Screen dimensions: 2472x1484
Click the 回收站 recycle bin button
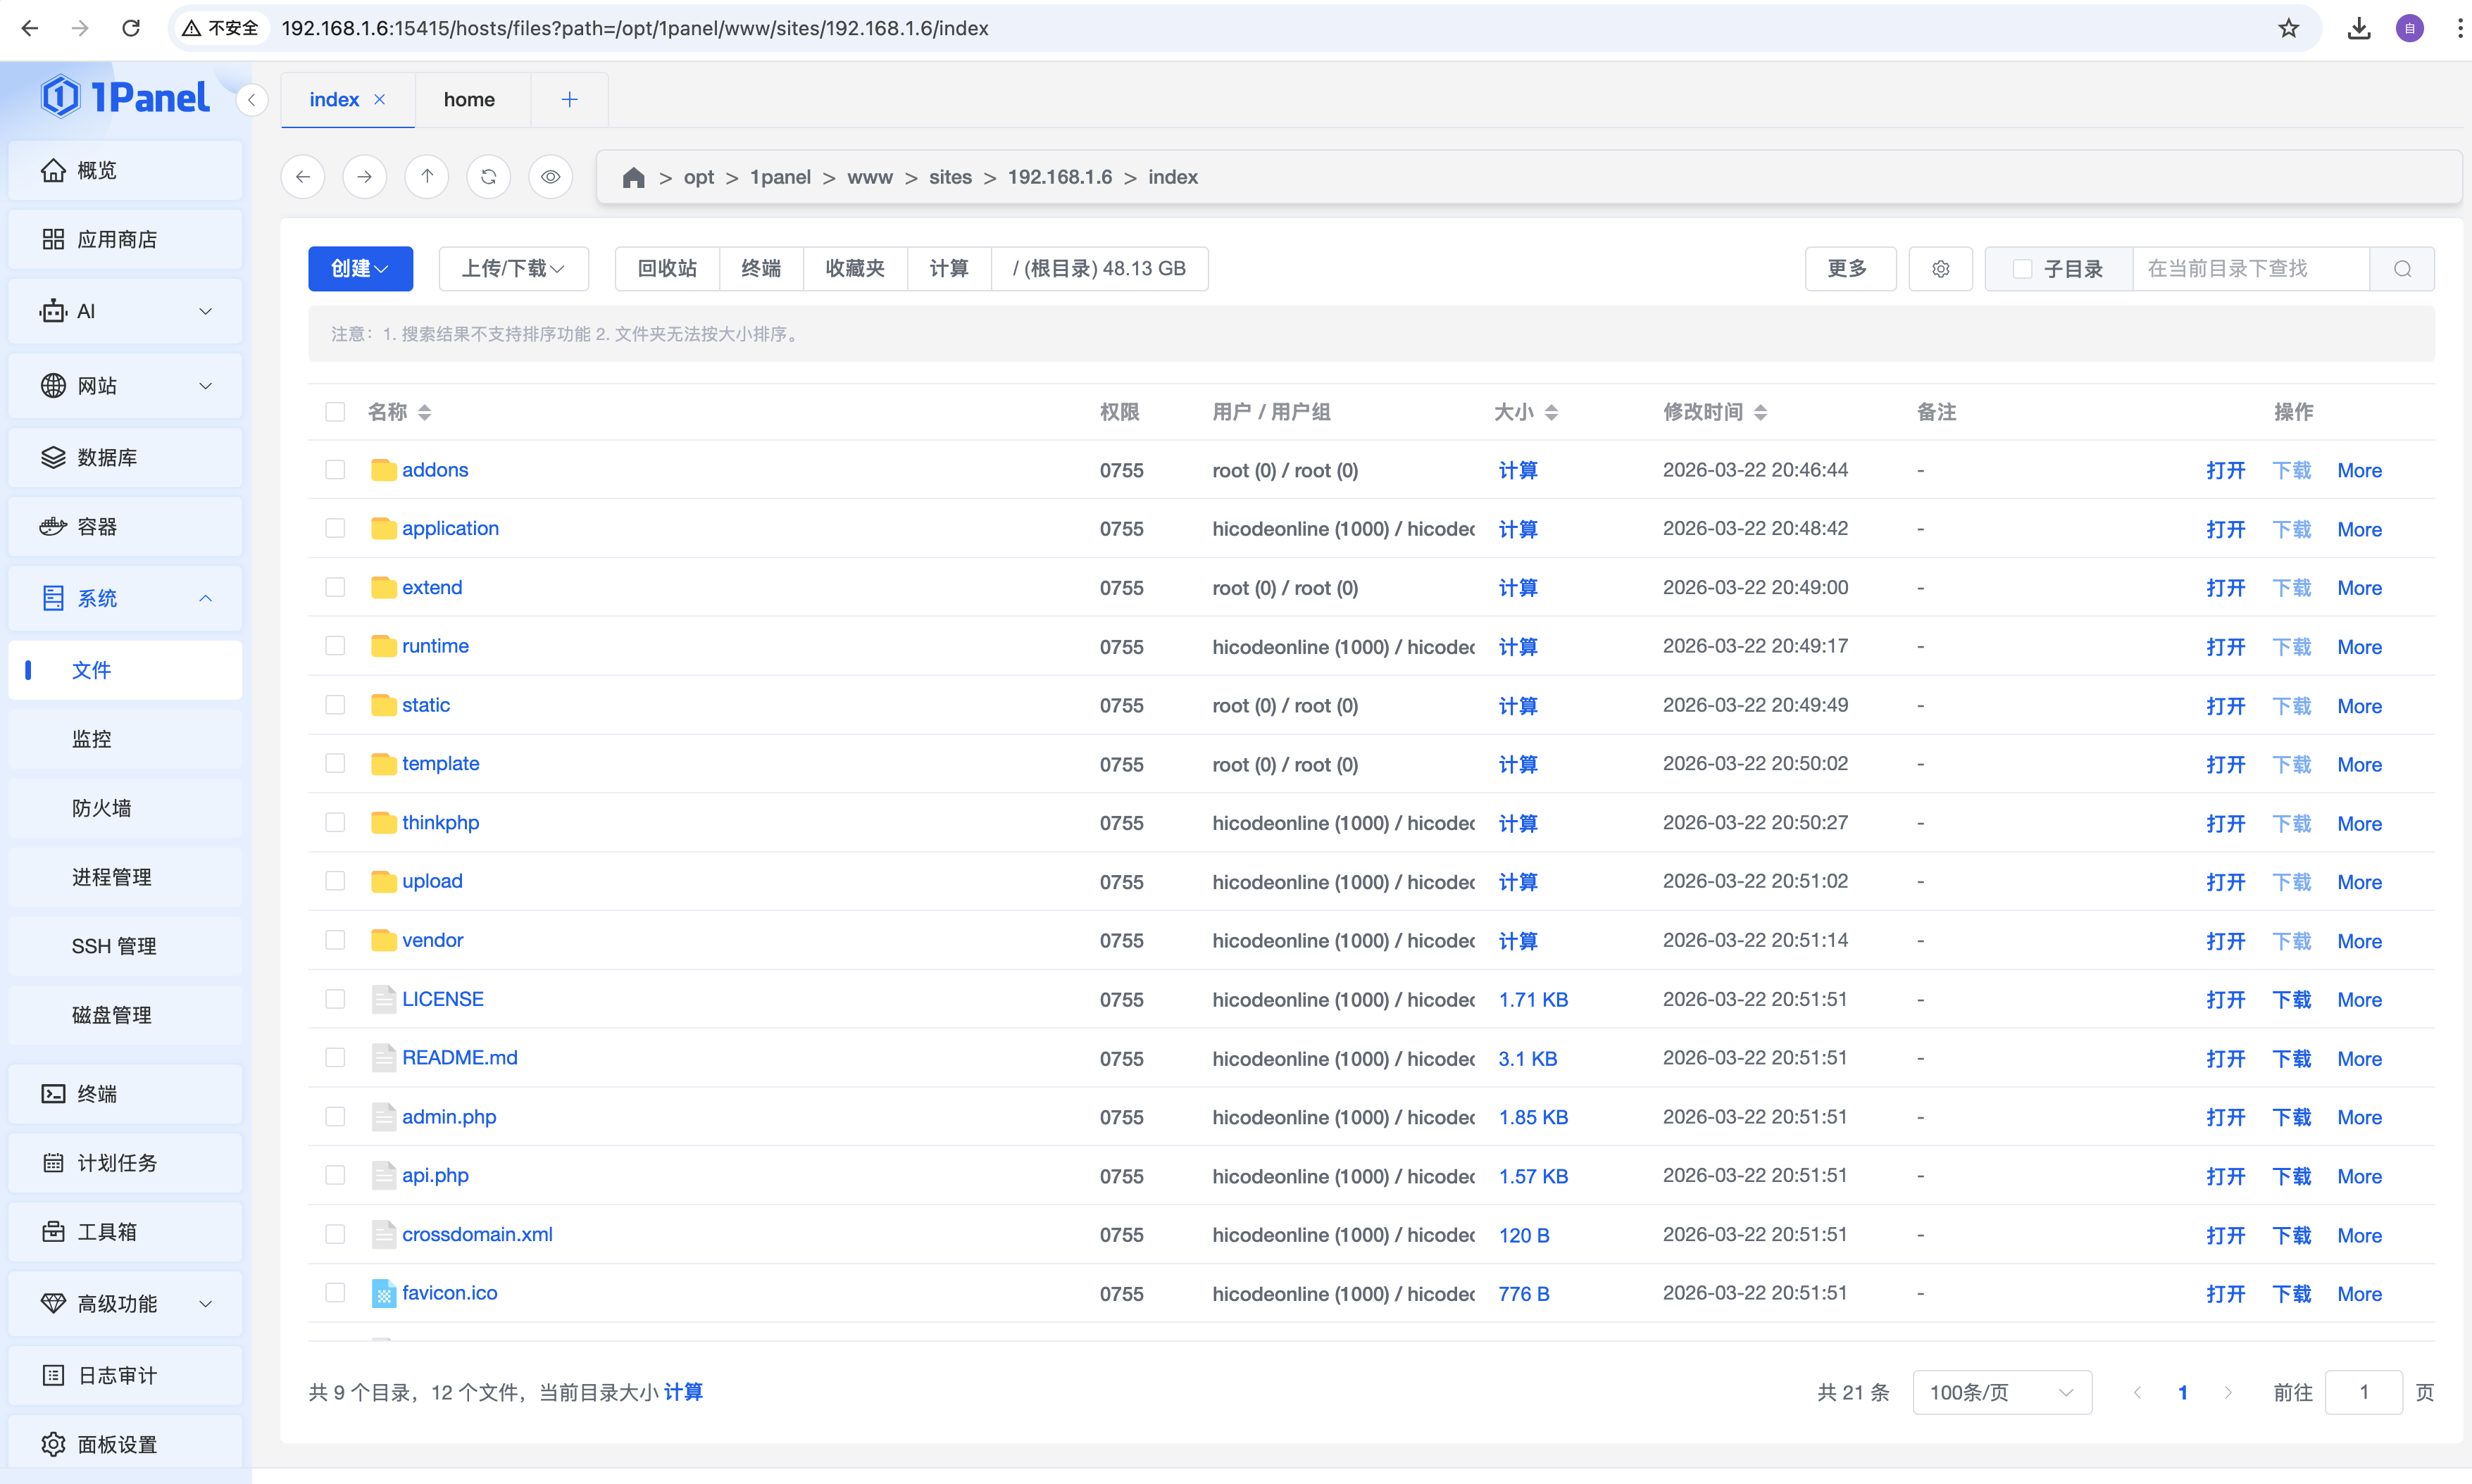667,269
